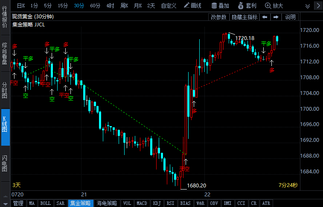
Task: Select the DMI indicator
Action: point(227,203)
